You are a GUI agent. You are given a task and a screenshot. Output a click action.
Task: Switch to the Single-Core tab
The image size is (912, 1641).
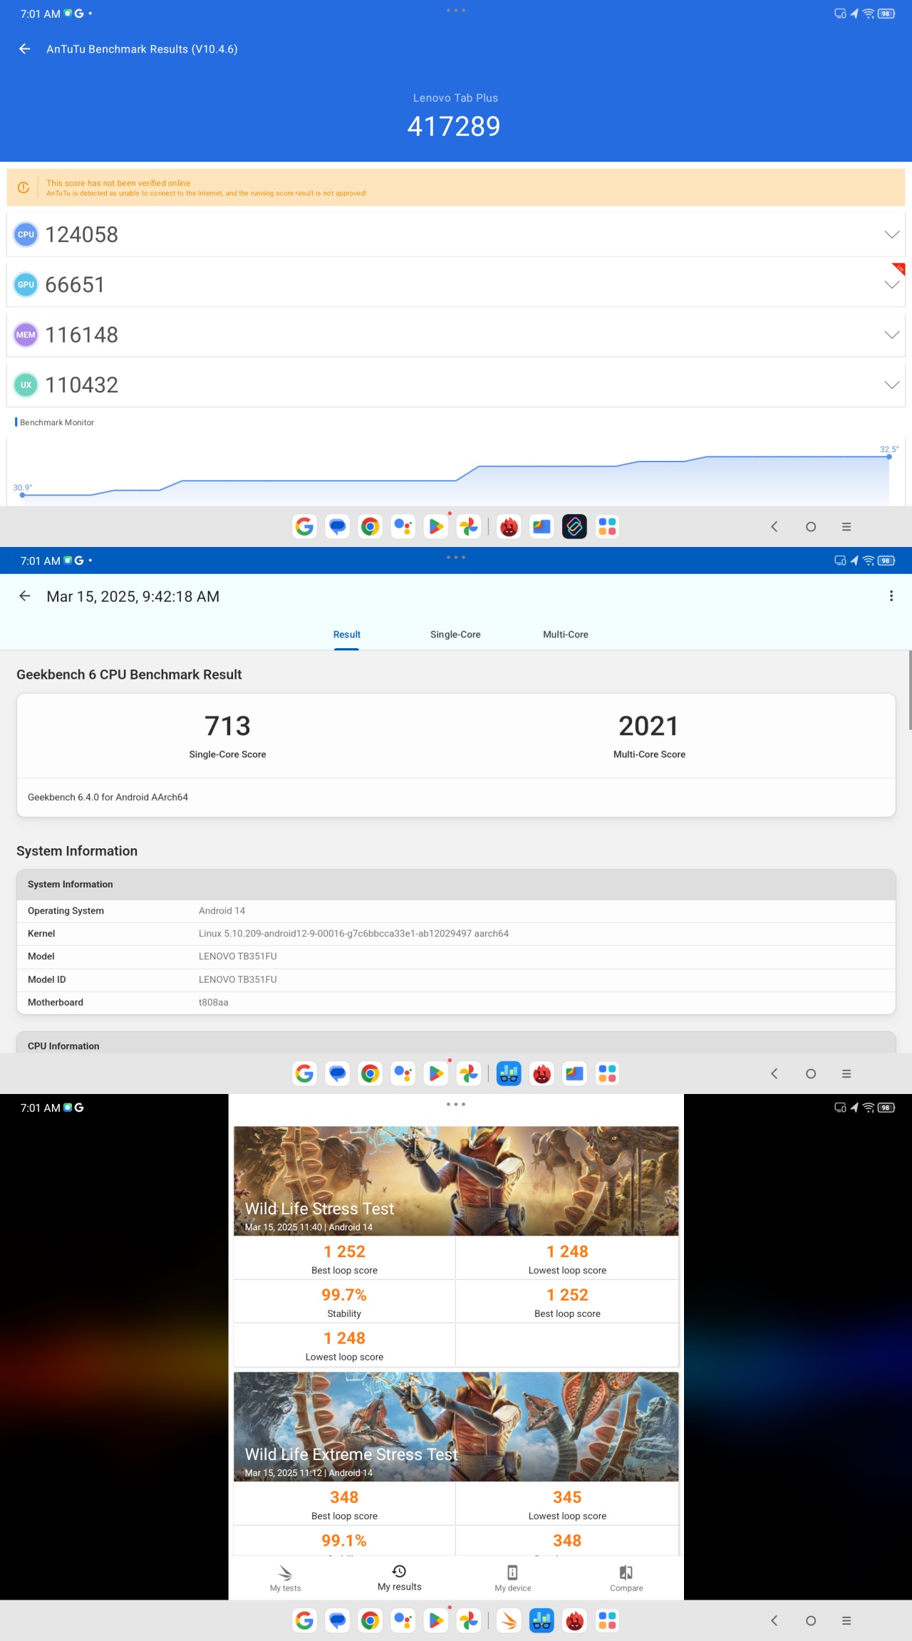455,635
